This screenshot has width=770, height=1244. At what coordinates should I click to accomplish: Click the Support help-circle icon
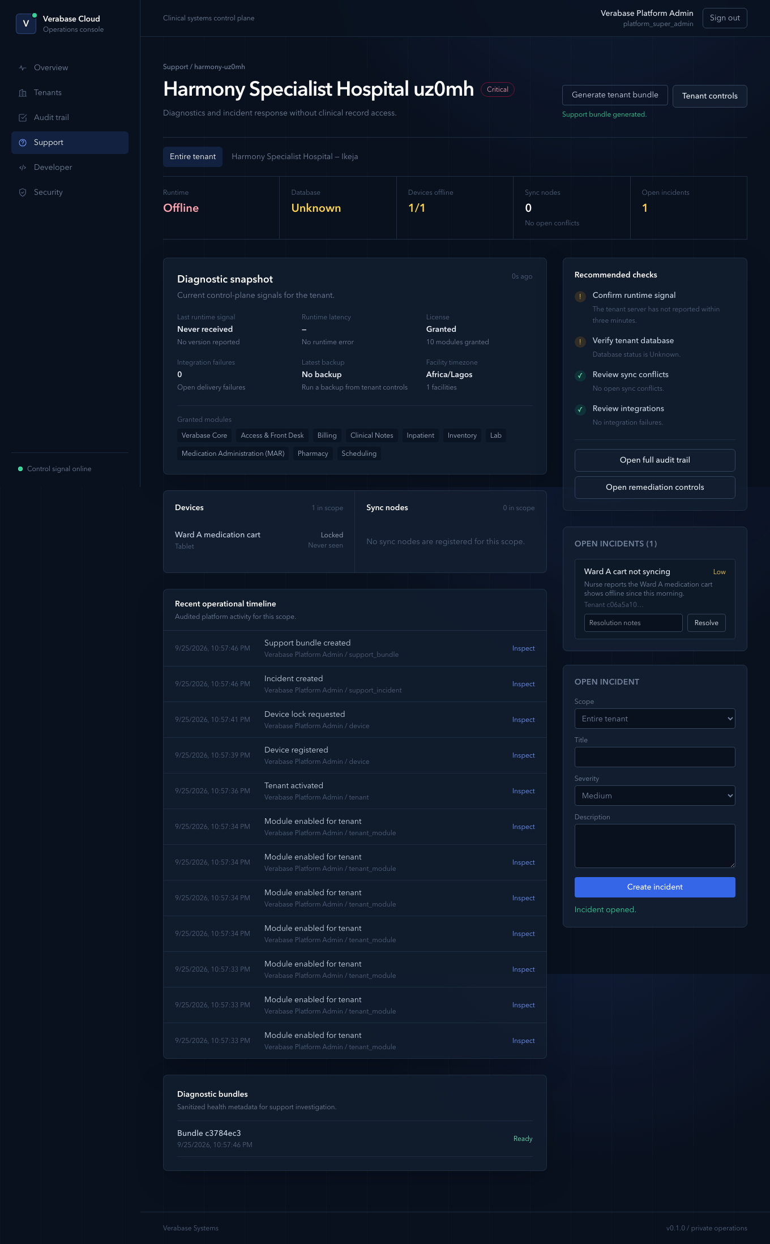(x=23, y=143)
